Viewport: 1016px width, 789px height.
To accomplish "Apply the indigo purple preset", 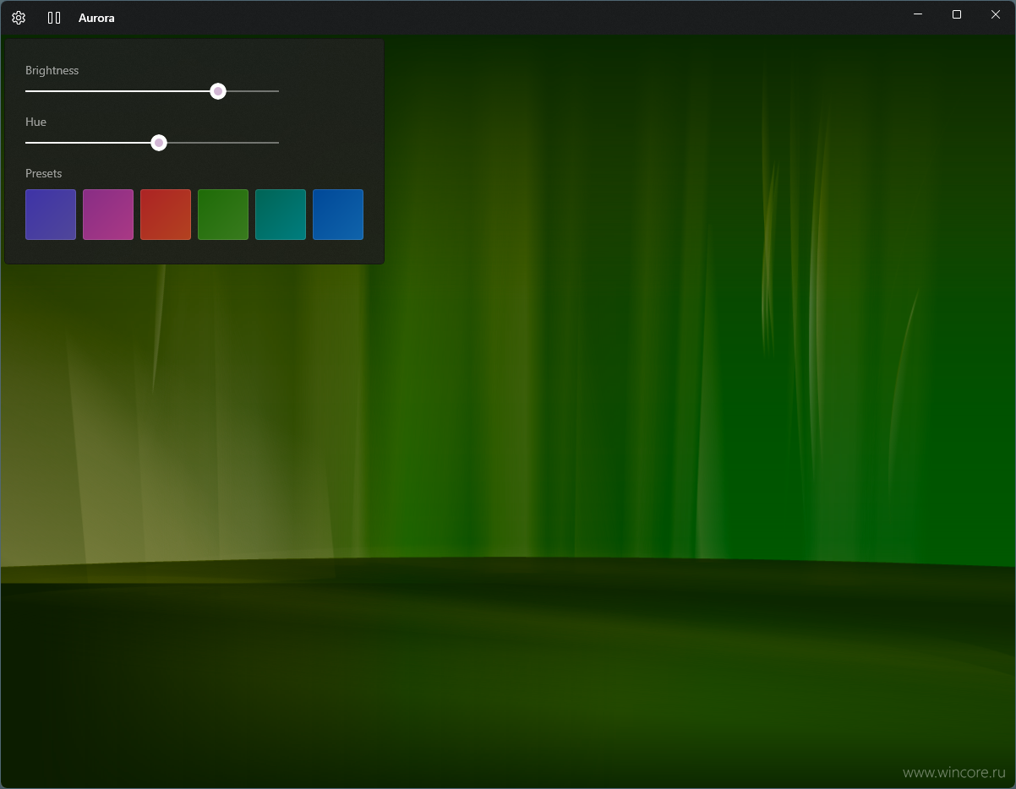I will click(51, 215).
